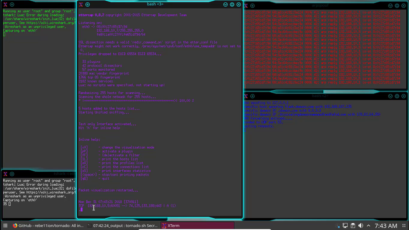Image resolution: width=409 pixels, height=230 pixels.
Task: Focus the arpspoof window title
Action: click(x=320, y=5)
